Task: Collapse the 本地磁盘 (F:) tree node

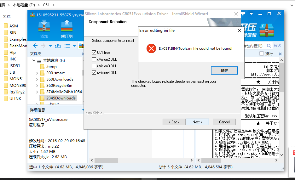Action: coord(34,60)
